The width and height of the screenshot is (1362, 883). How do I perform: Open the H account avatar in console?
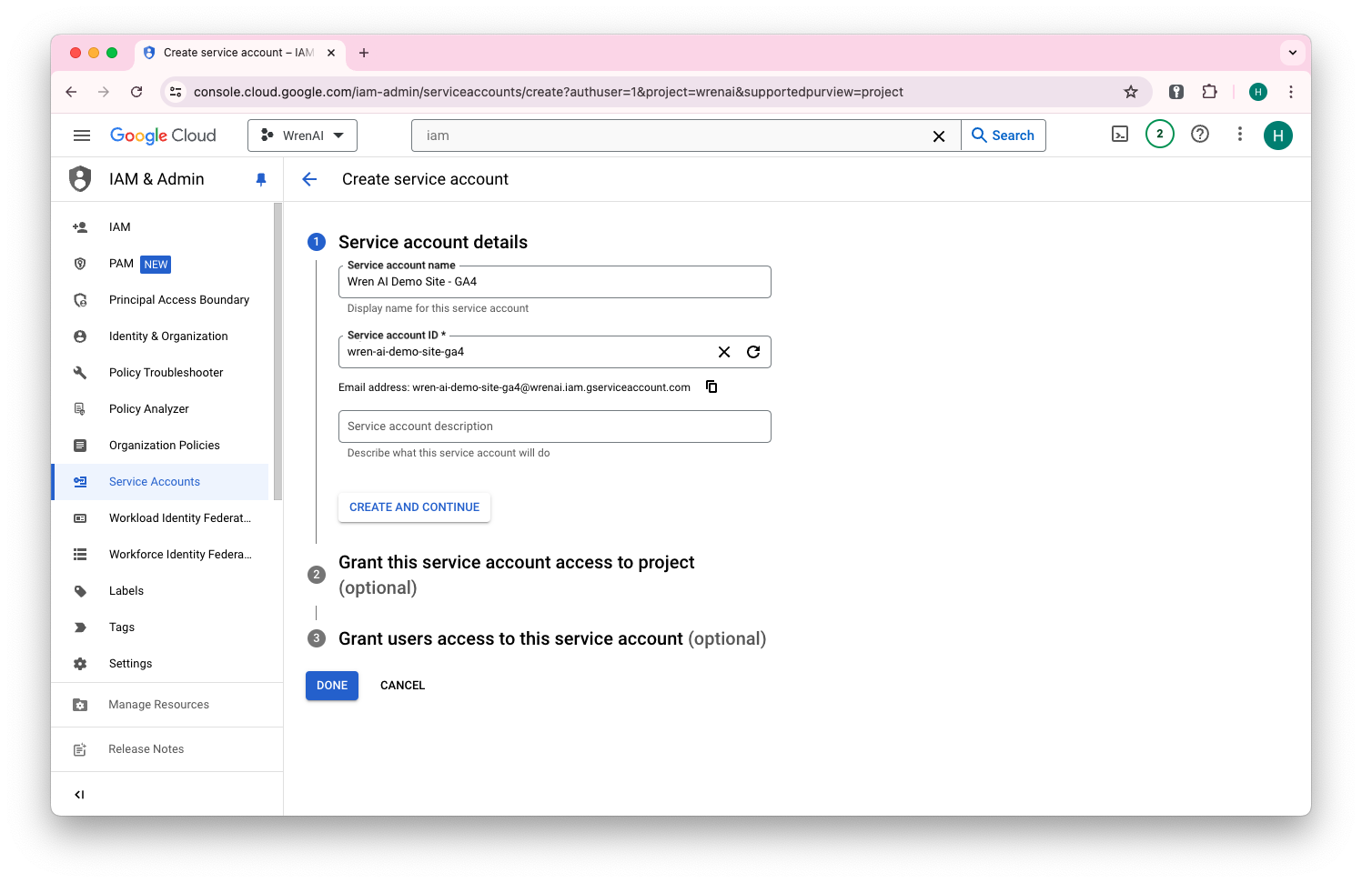tap(1277, 135)
